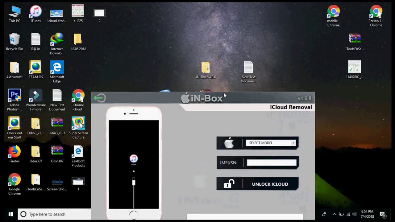
Task: Click the iPhone home button in iN-Box
Action: (x=134, y=215)
